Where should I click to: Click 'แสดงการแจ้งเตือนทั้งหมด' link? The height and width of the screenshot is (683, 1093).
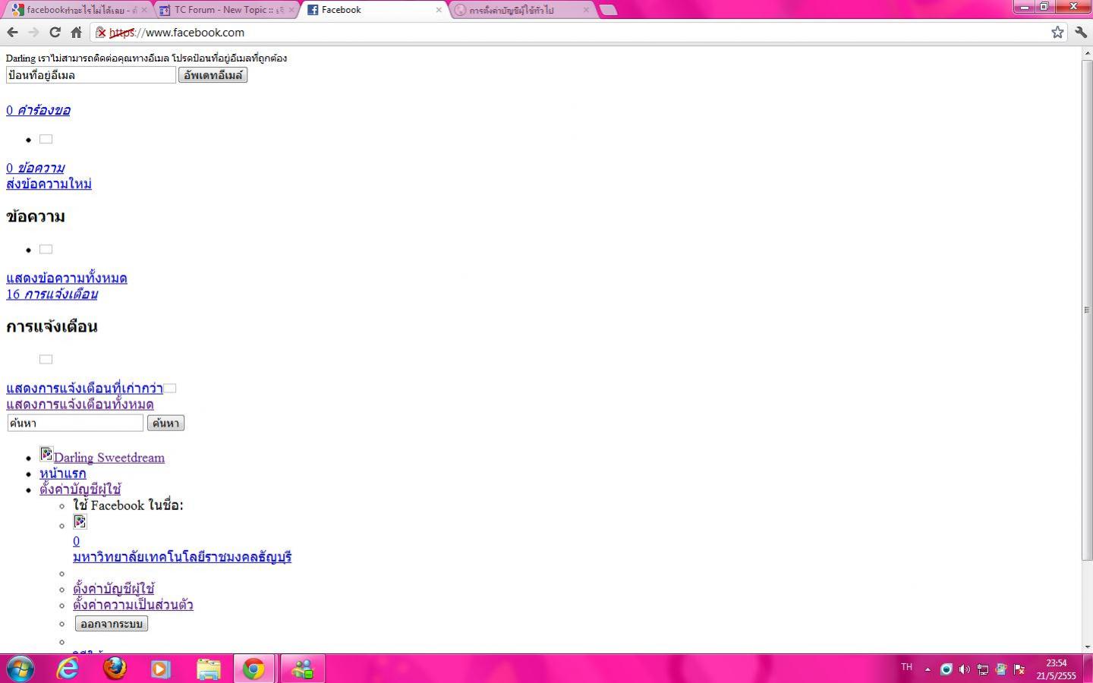80,404
